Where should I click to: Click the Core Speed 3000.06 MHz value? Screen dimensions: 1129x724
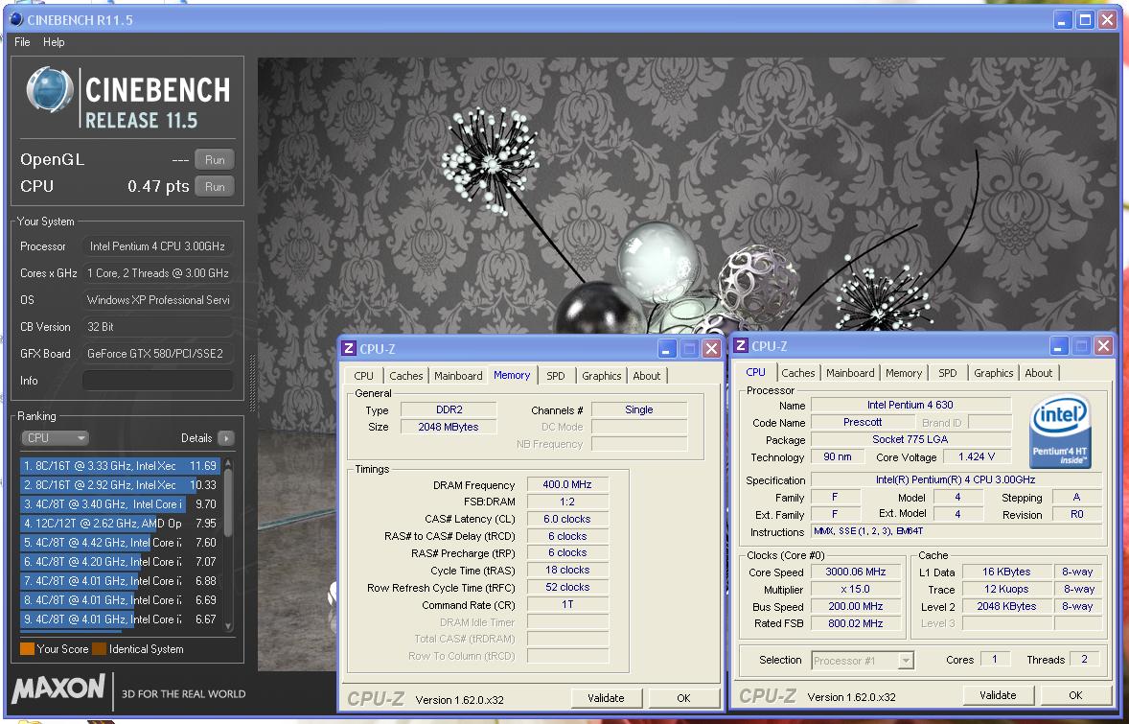click(x=857, y=572)
